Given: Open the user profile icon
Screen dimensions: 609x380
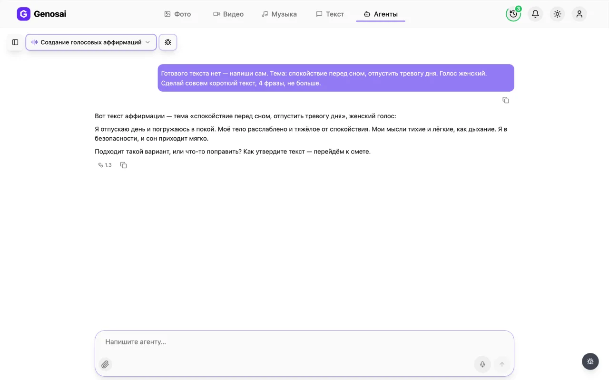Looking at the screenshot, I should click(x=579, y=14).
